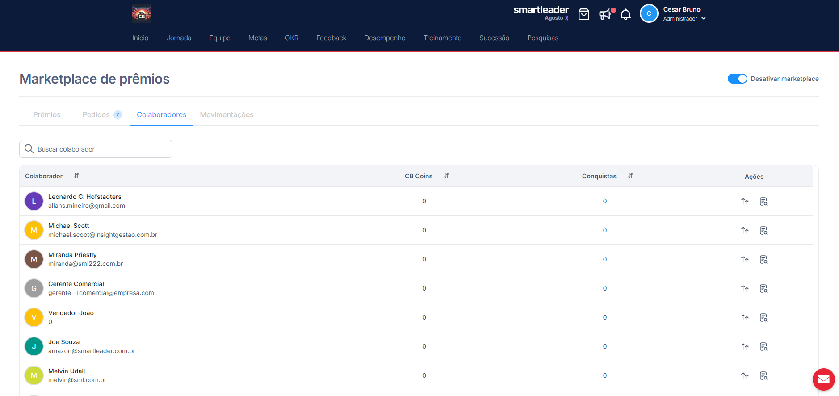The image size is (839, 396).
Task: Select the Colaboradores tab
Action: click(162, 114)
